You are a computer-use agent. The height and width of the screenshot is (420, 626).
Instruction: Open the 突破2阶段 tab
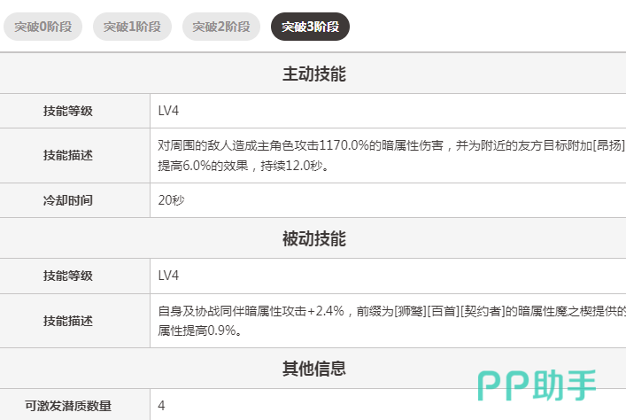pyautogui.click(x=221, y=27)
